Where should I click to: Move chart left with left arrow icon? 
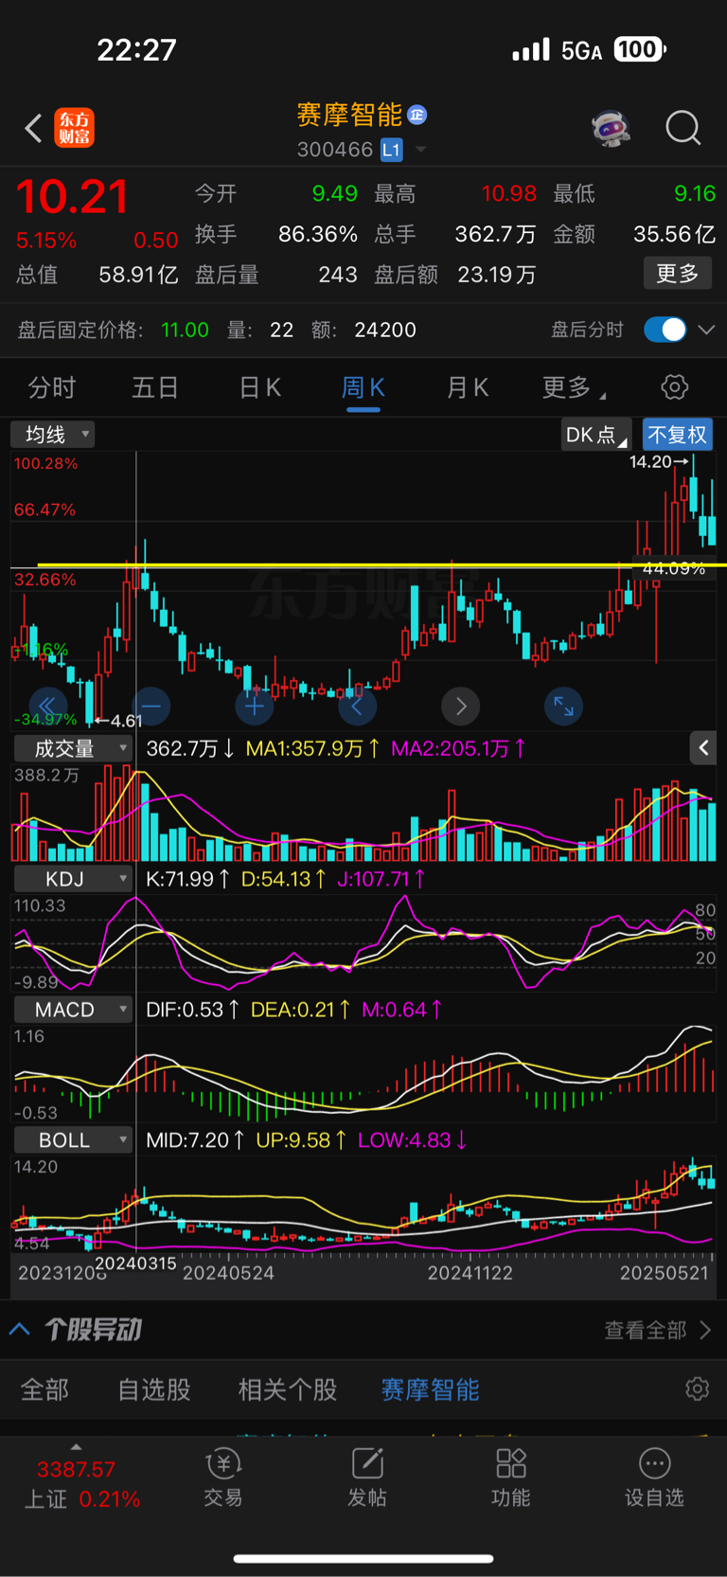click(x=357, y=706)
